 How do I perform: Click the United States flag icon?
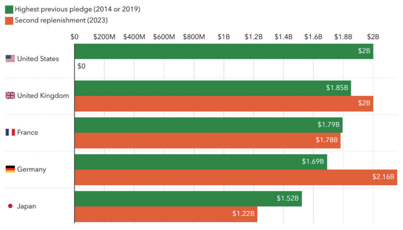10,59
